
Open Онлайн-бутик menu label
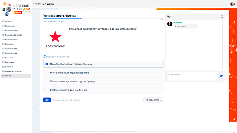(x=11, y=53)
